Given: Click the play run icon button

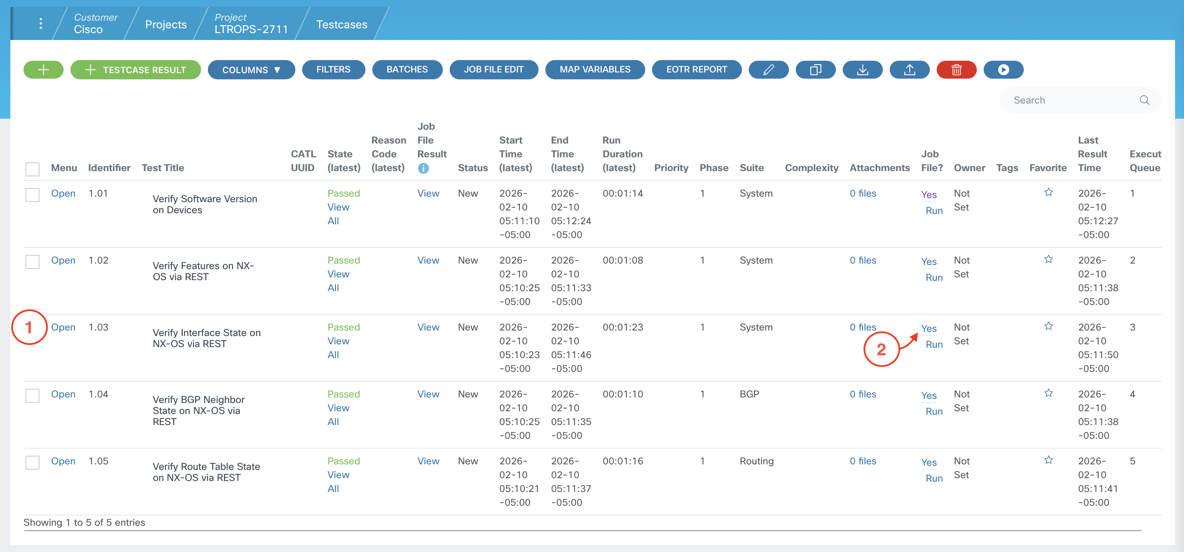Looking at the screenshot, I should coord(1003,70).
